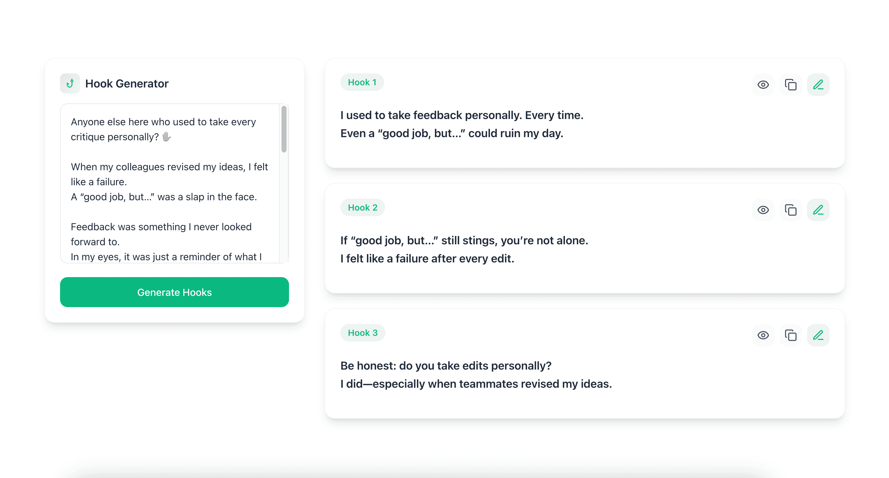
Task: Toggle the preview eye for Hook 2
Action: tap(763, 210)
